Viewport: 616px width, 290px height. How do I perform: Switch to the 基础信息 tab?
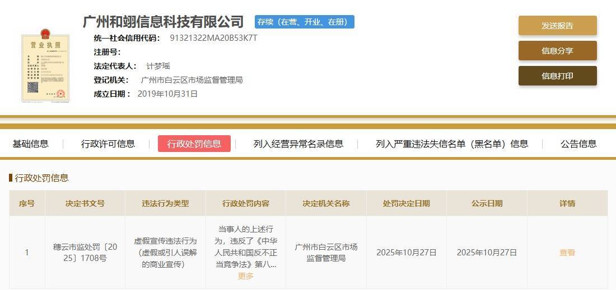[x=31, y=144]
